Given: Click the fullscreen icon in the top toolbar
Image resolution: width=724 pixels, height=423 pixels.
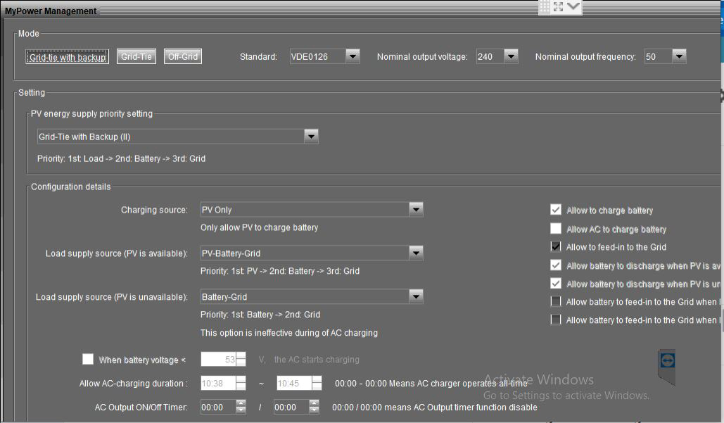Looking at the screenshot, I should [x=559, y=6].
